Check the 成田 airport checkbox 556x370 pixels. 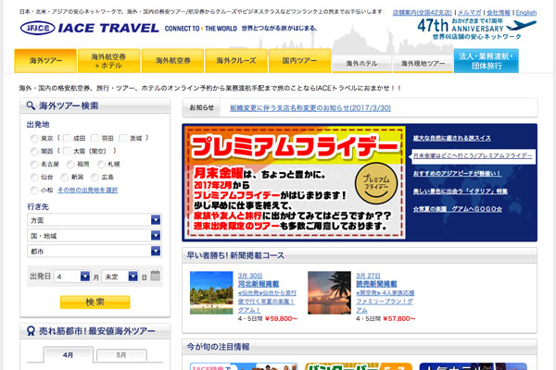coord(67,138)
